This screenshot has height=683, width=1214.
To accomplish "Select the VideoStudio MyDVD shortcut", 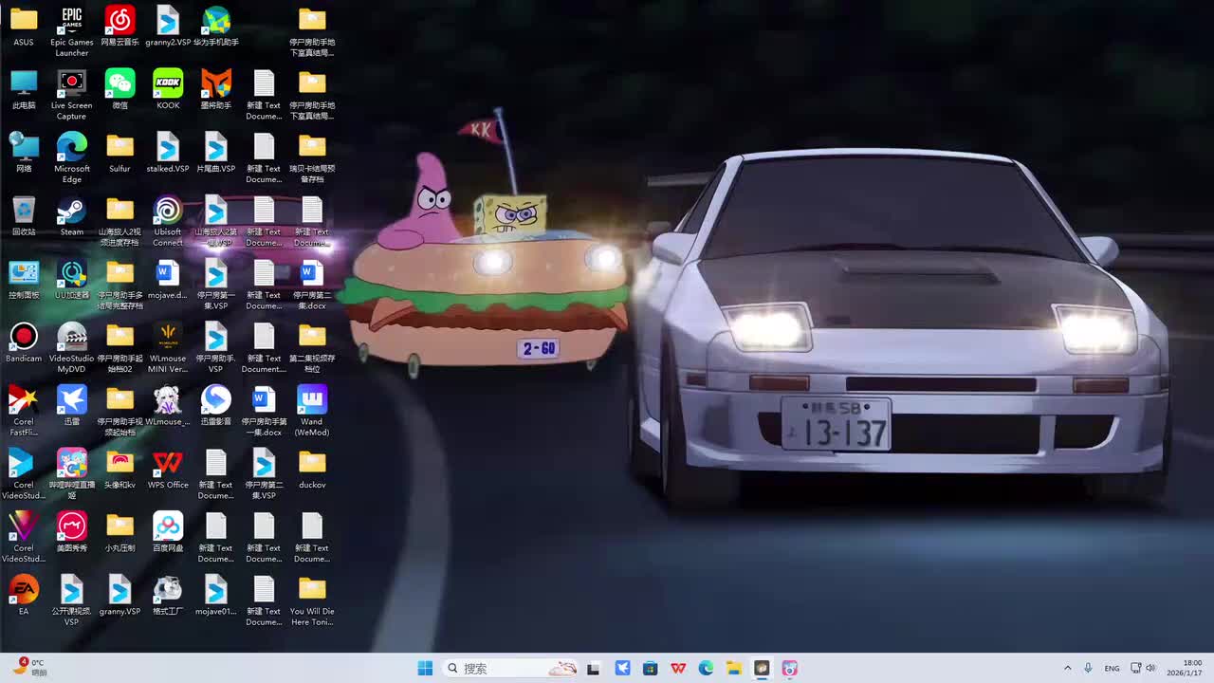I will (x=71, y=348).
